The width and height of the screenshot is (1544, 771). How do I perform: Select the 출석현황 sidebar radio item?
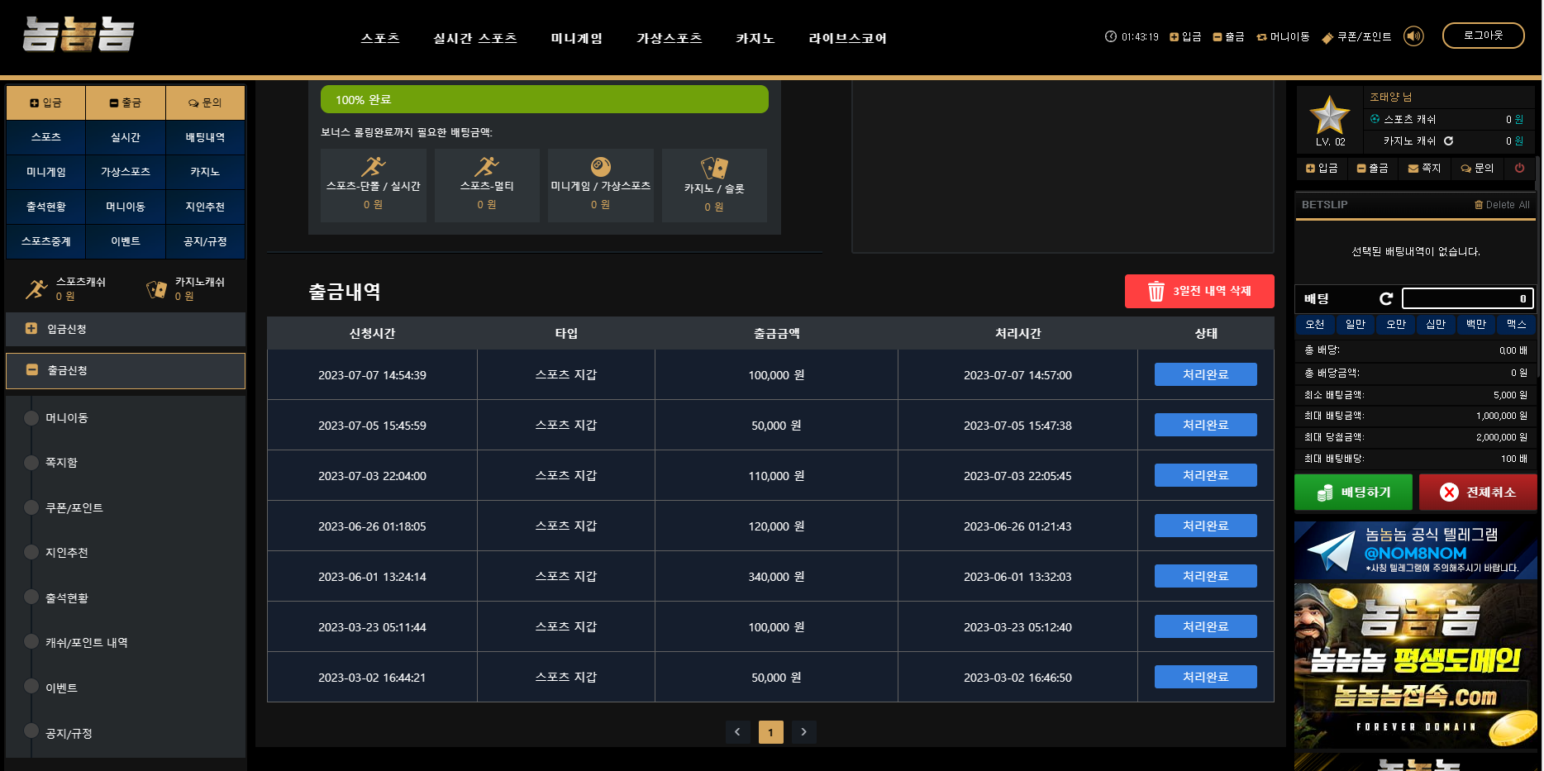31,597
